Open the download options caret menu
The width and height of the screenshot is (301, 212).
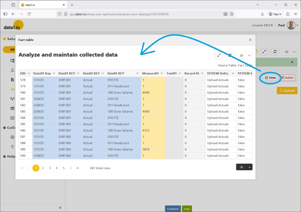point(250,167)
